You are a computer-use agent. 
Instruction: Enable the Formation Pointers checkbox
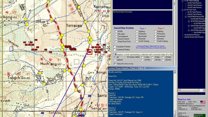tap(115, 47)
